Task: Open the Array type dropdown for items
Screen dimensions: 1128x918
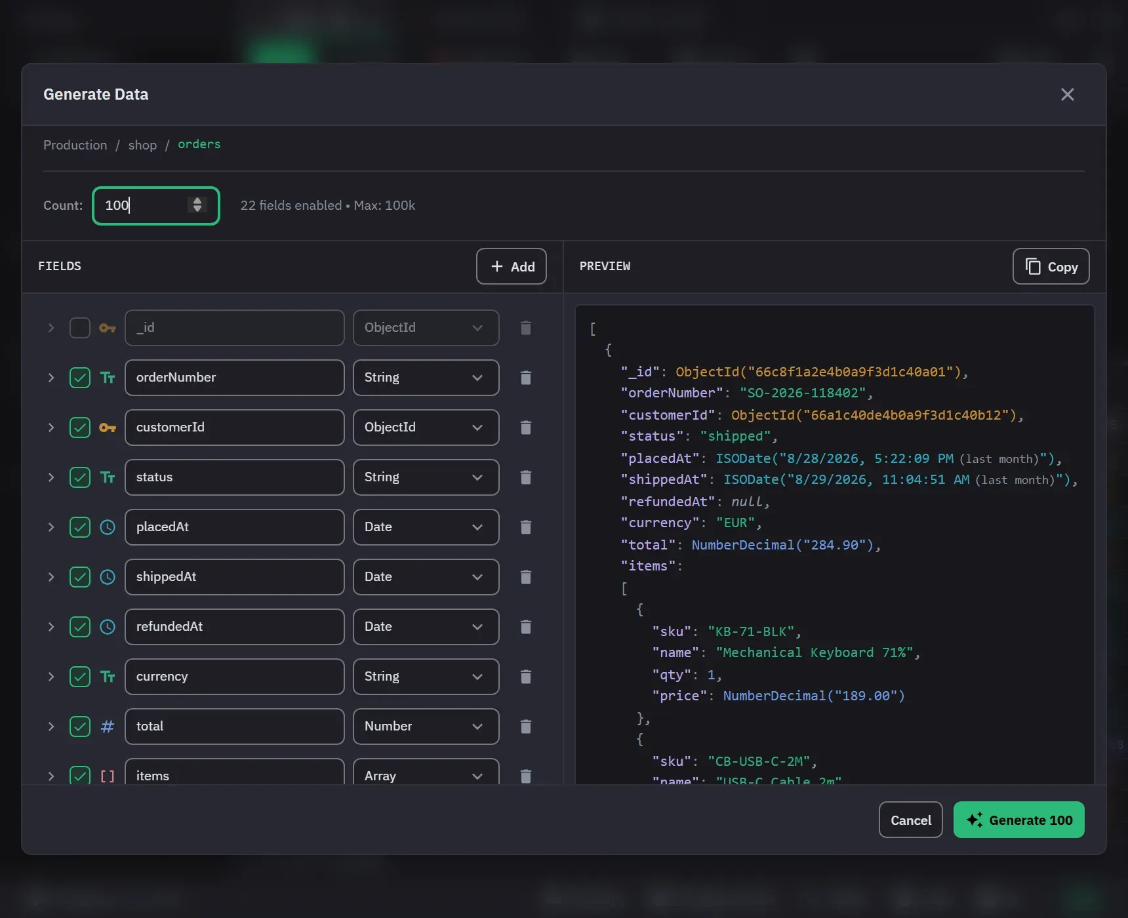Action: [x=426, y=772]
